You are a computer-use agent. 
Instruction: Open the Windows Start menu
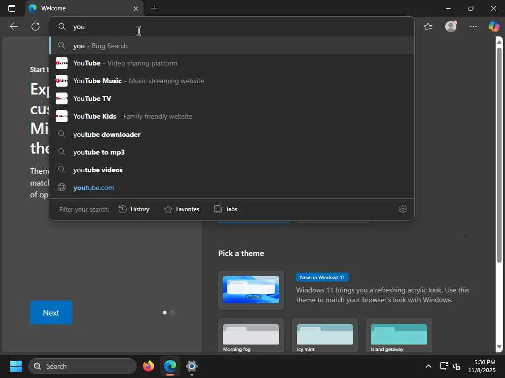16,366
